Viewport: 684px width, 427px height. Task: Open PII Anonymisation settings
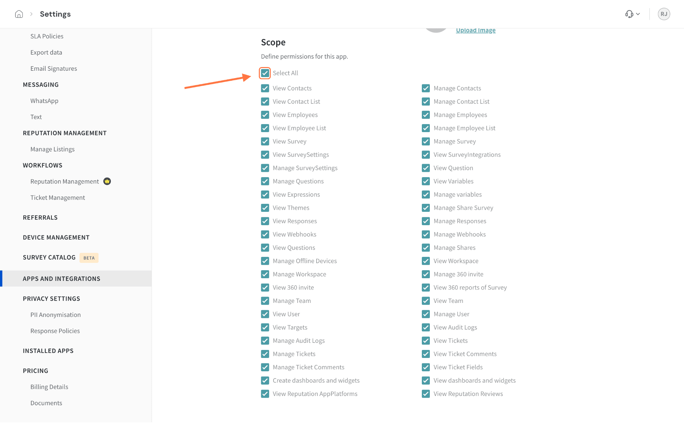coord(55,315)
